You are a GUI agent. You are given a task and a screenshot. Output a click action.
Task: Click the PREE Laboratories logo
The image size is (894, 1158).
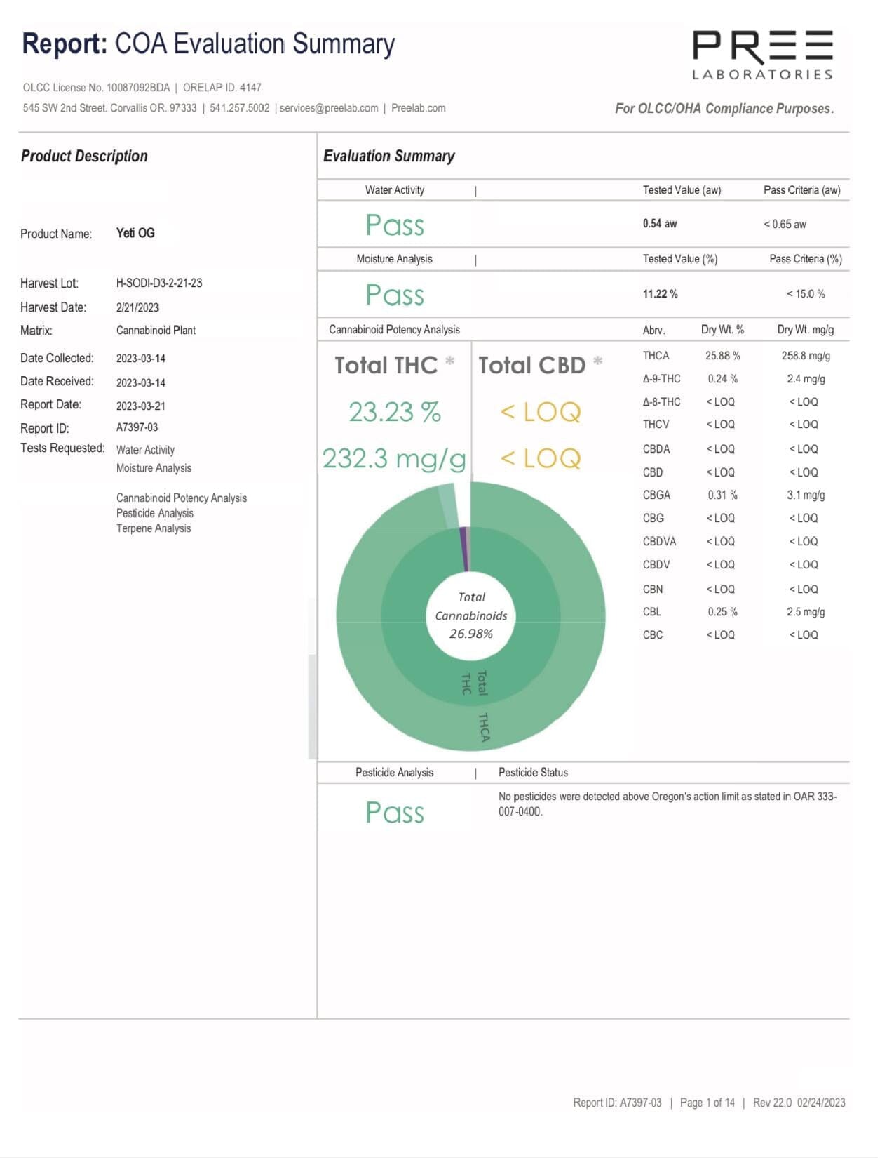pos(762,55)
